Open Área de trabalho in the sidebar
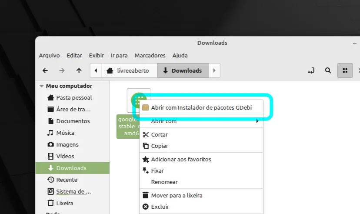Viewport: 360px width, 214px height. (x=72, y=109)
